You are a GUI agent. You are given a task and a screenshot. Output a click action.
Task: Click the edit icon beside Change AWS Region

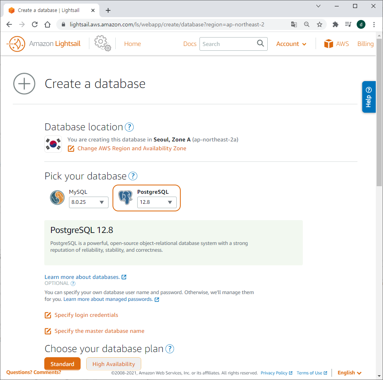click(x=71, y=149)
